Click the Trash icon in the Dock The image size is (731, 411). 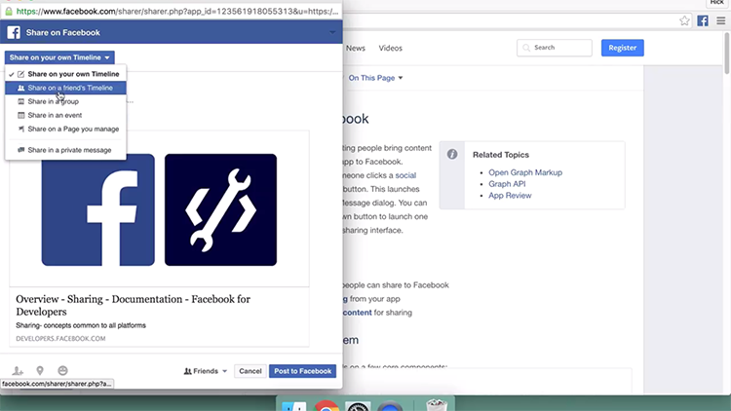pos(437,404)
